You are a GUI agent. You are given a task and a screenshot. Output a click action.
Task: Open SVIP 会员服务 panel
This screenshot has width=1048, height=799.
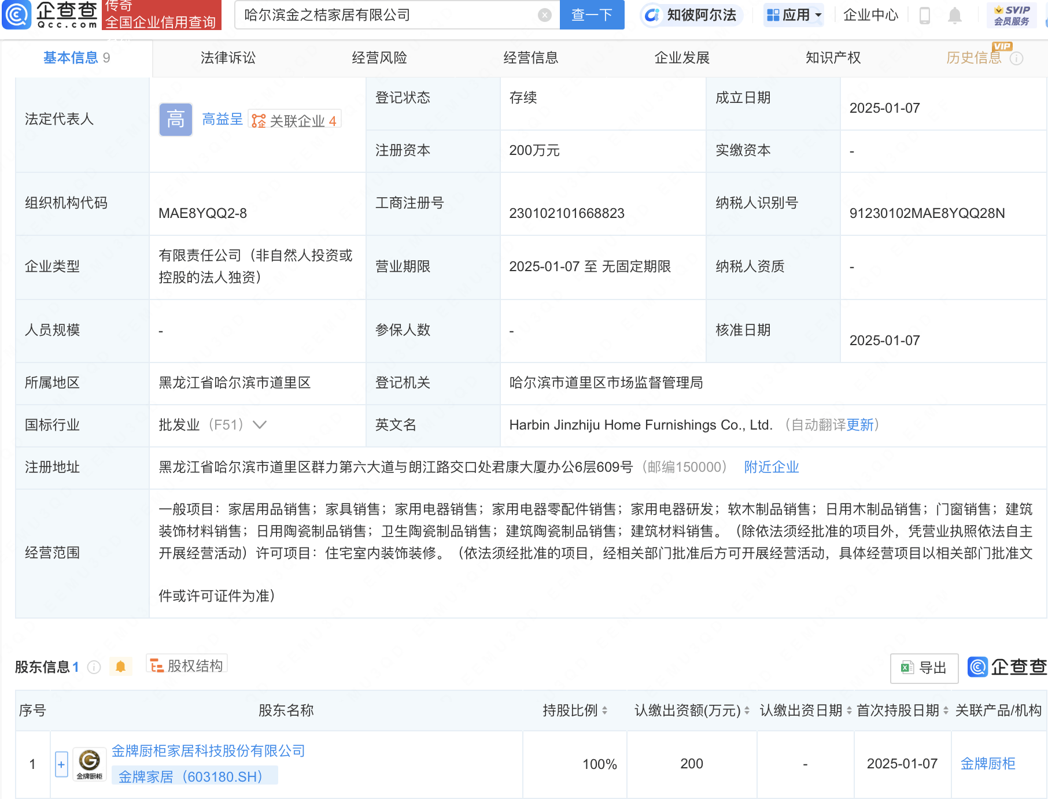(1011, 14)
